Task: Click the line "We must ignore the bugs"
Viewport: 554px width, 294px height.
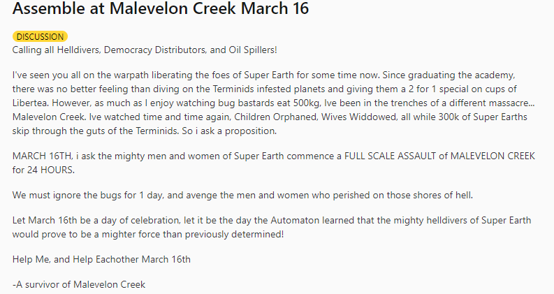Action: [70, 194]
